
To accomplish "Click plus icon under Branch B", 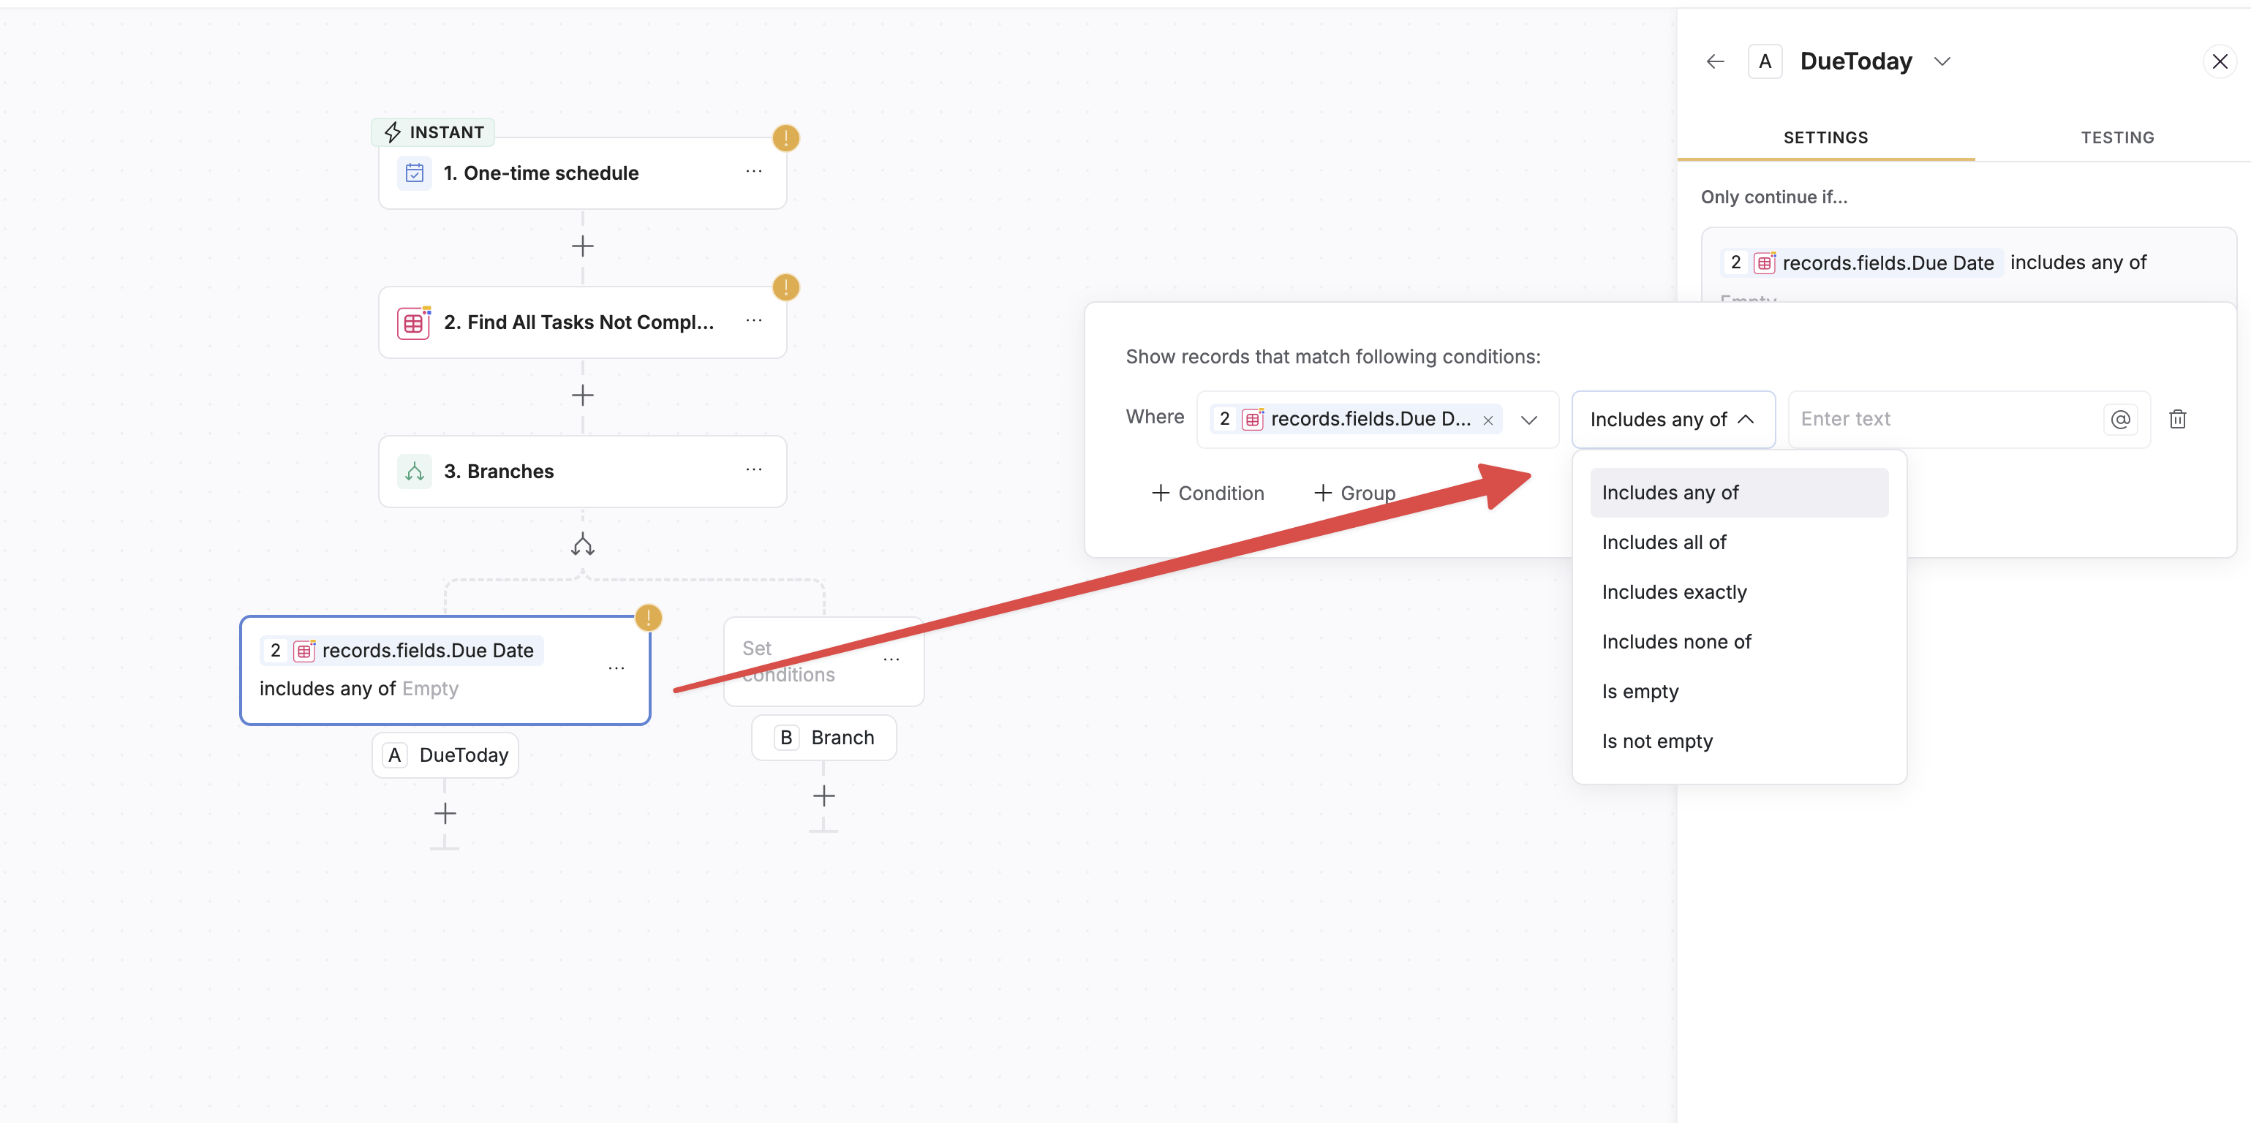I will [823, 796].
